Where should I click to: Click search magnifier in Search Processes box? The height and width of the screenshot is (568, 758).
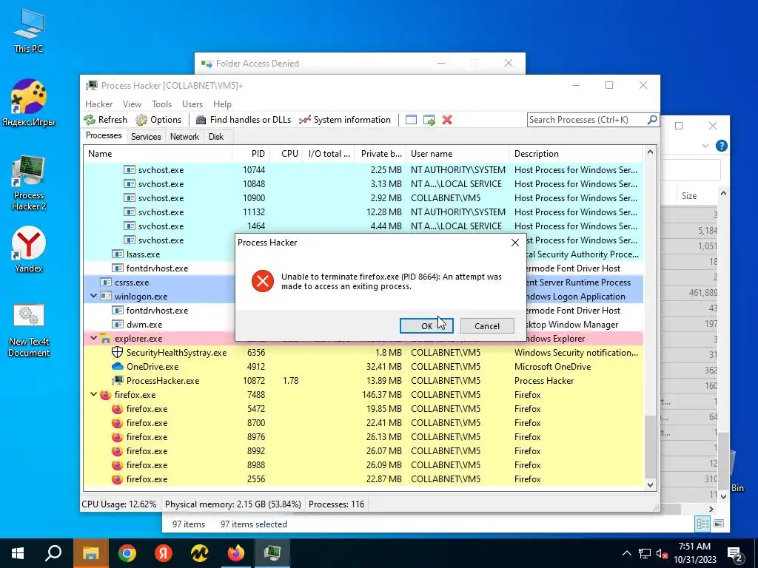651,119
